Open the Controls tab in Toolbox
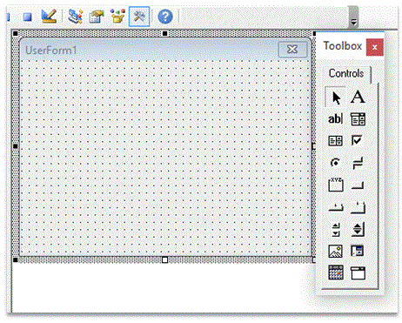 point(346,73)
